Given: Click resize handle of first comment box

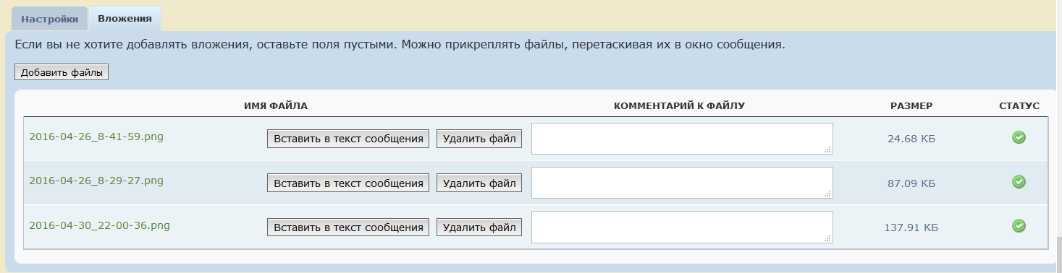Looking at the screenshot, I should (x=828, y=149).
